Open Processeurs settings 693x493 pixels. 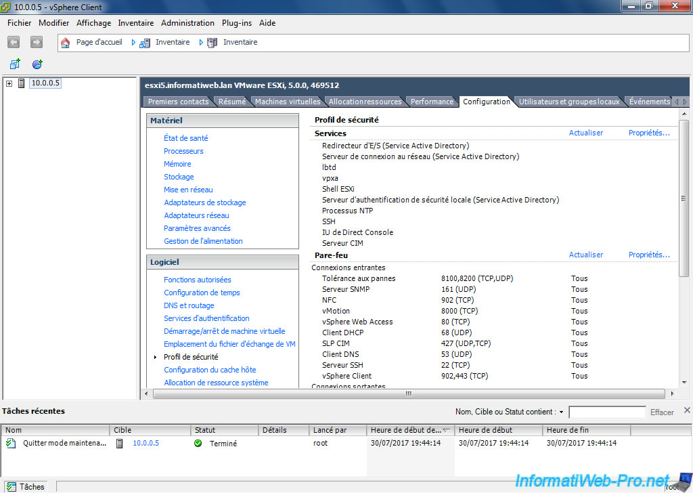183,151
